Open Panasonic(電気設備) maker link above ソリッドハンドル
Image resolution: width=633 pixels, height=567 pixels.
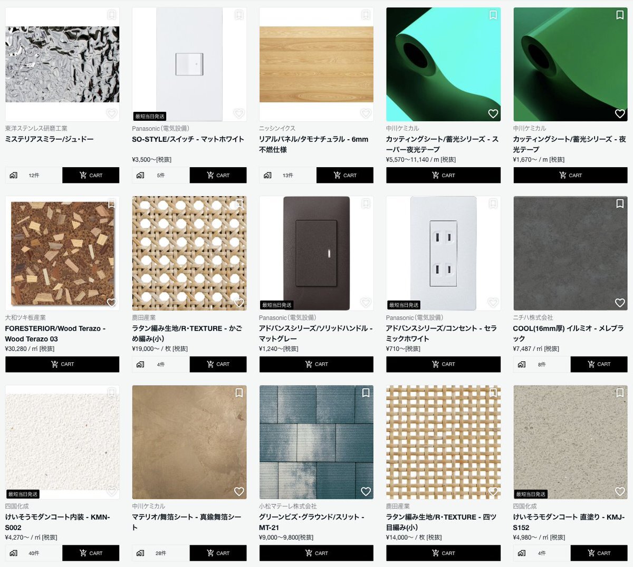click(x=287, y=318)
